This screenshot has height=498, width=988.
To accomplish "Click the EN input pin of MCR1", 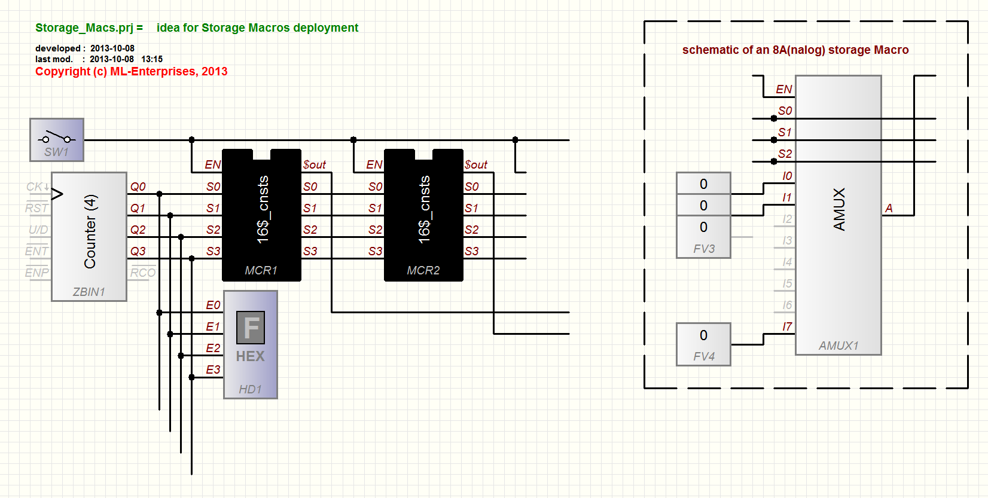I will 213,164.
